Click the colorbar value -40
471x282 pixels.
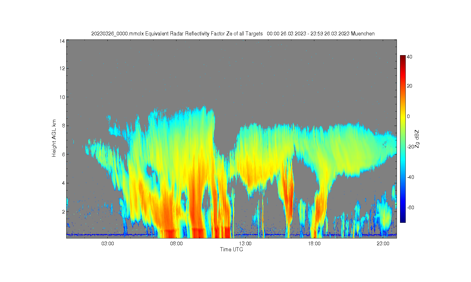coord(410,177)
